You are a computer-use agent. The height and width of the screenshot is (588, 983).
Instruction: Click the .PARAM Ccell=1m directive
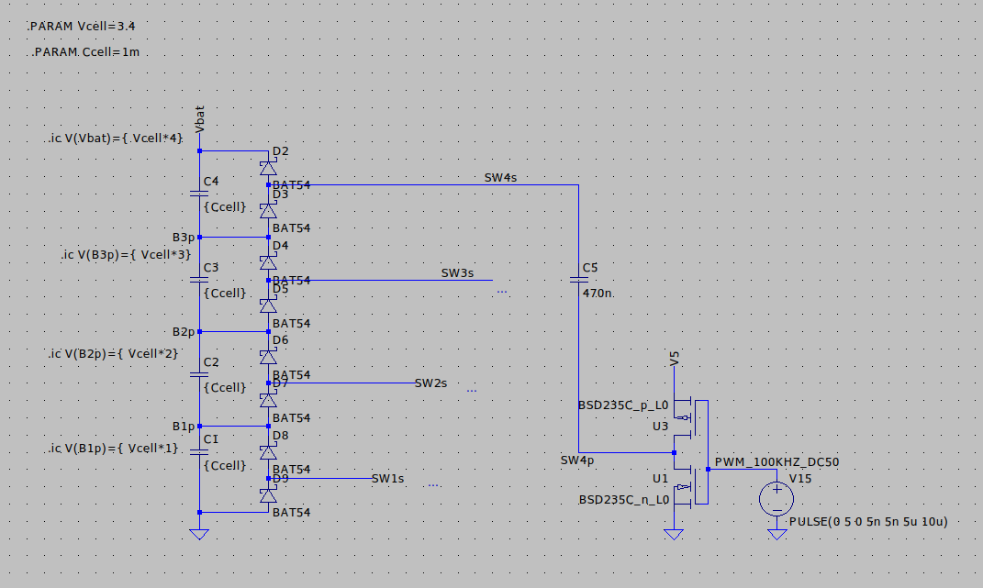point(86,52)
